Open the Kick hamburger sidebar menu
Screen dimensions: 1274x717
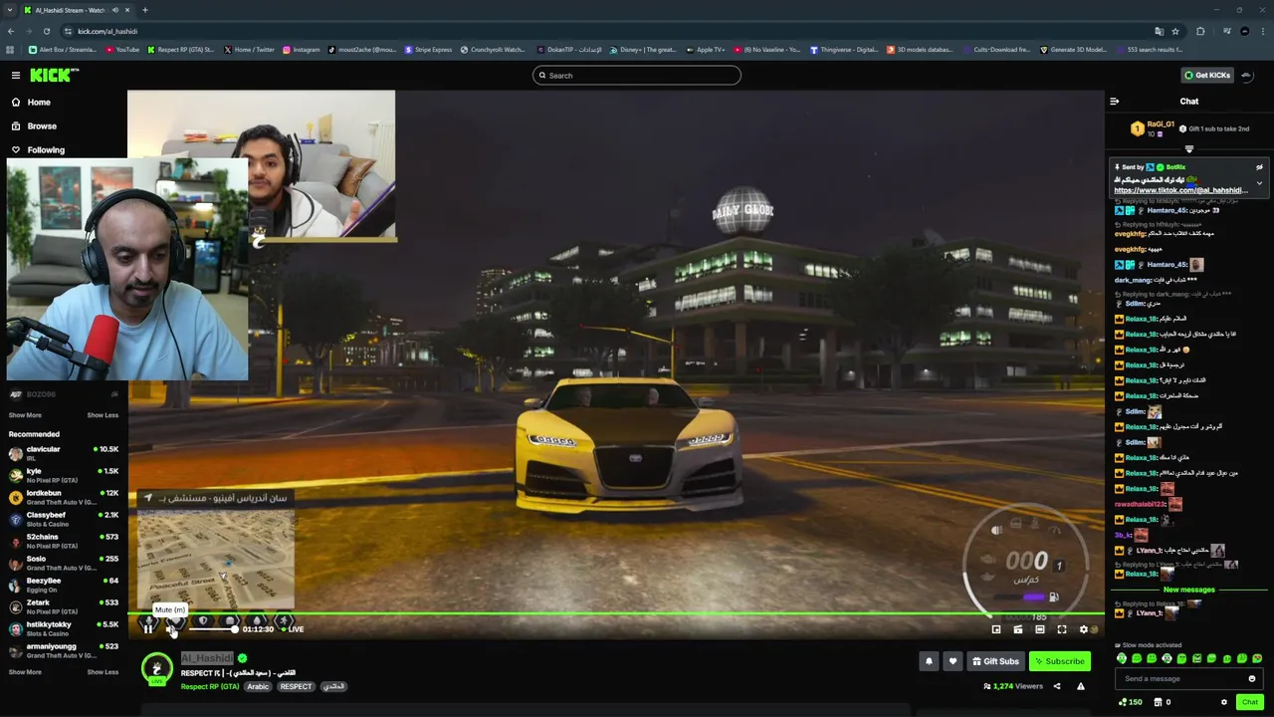(16, 75)
